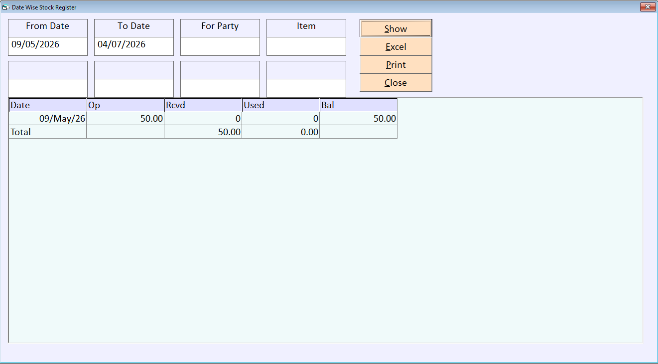
Task: Edit the From Date field 09/05/2026
Action: [x=48, y=46]
